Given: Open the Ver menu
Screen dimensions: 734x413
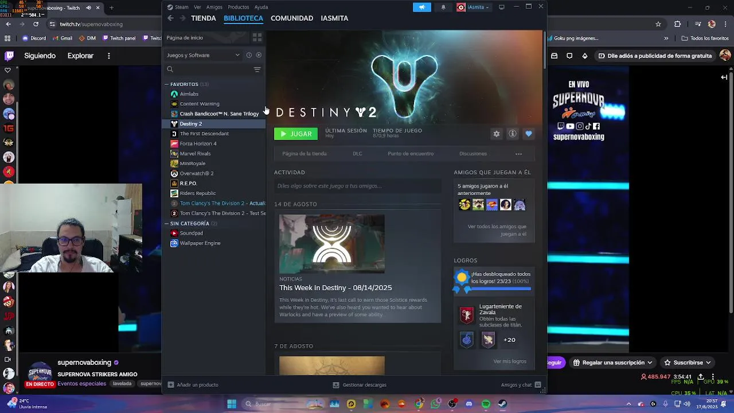Looking at the screenshot, I should (x=197, y=7).
